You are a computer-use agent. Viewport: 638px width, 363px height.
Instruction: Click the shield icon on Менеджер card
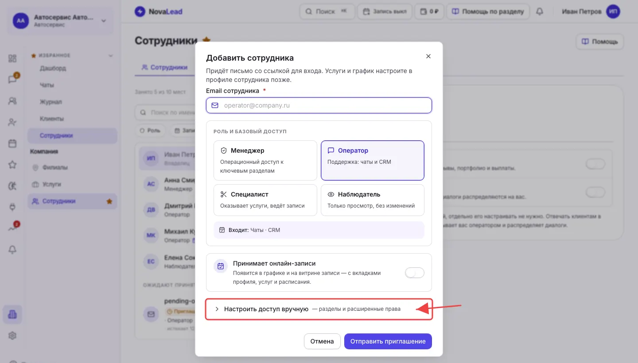pos(224,151)
